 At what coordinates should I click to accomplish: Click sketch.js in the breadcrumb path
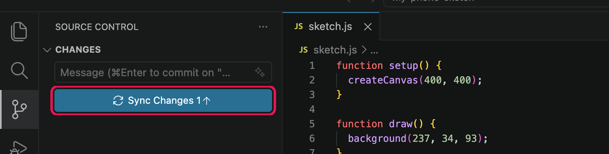pyautogui.click(x=335, y=50)
